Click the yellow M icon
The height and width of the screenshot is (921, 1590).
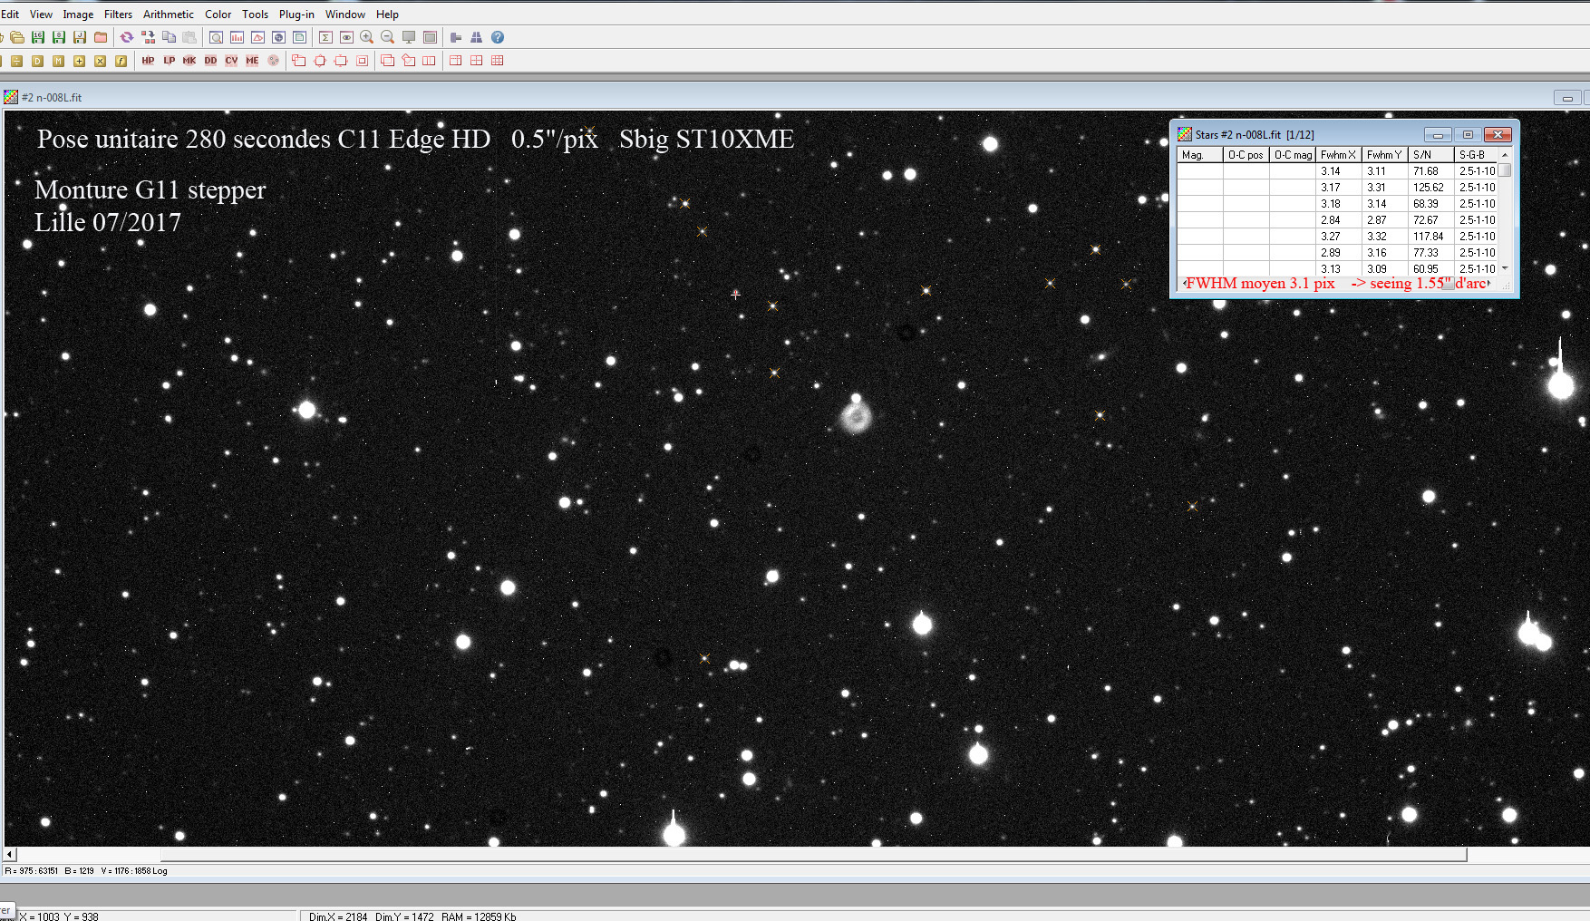tap(59, 61)
